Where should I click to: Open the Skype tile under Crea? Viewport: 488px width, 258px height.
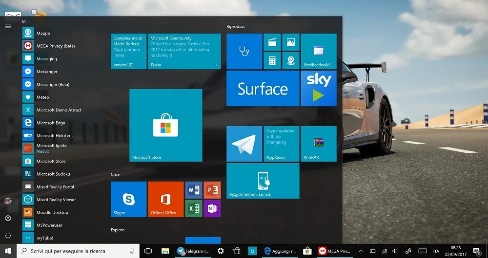pos(128,199)
